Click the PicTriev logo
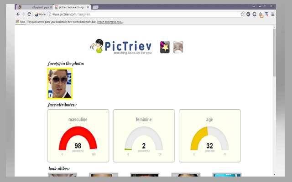The image size is (292, 182). (x=123, y=47)
